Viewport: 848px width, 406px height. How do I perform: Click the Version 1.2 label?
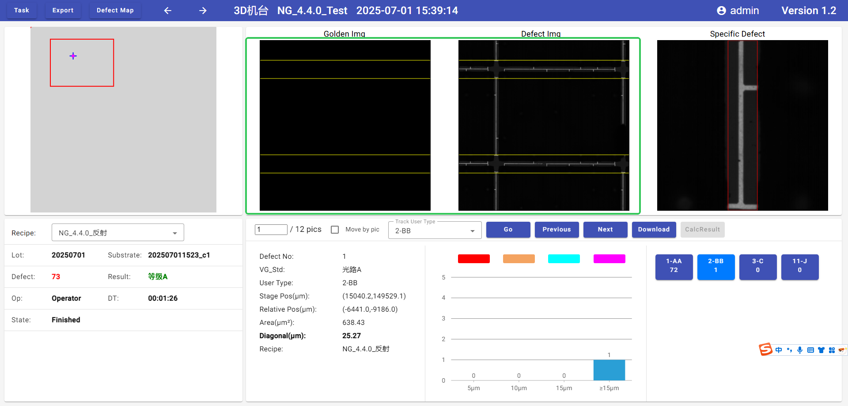pos(809,11)
